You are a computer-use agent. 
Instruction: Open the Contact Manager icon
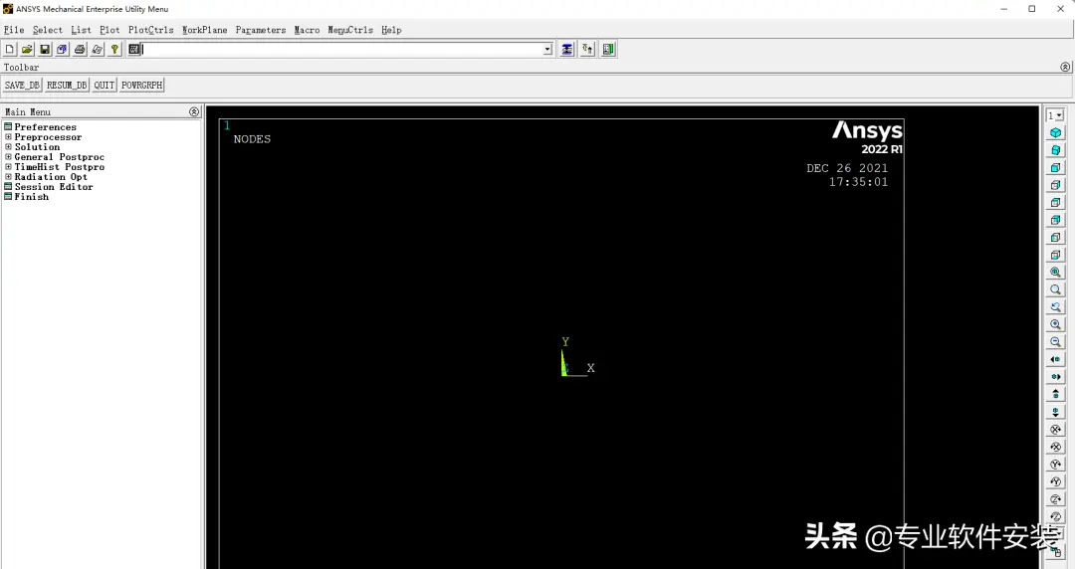(608, 50)
